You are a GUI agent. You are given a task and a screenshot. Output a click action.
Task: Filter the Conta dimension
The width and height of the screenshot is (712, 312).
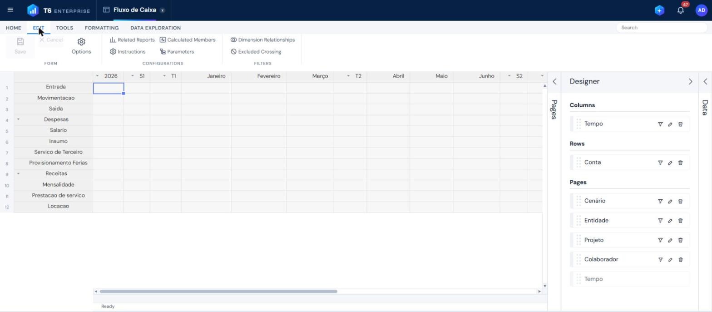[x=660, y=163]
